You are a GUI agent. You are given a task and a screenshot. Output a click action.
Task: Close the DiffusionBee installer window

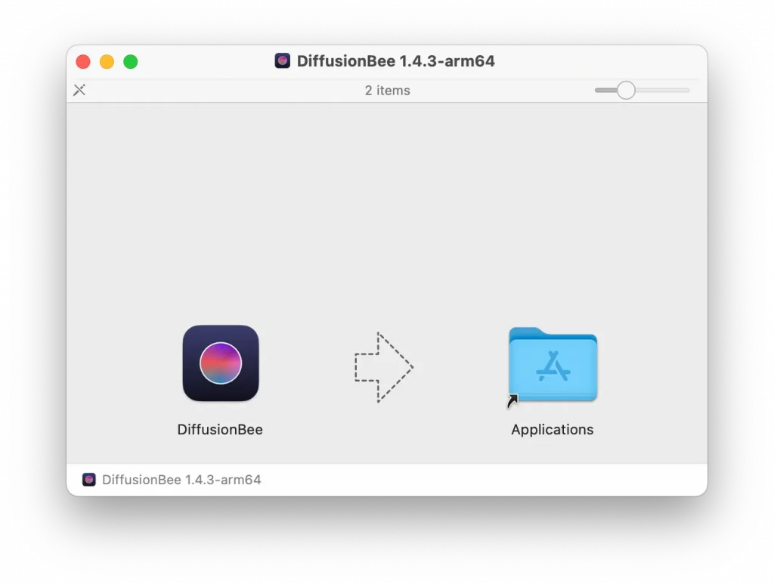coord(83,62)
